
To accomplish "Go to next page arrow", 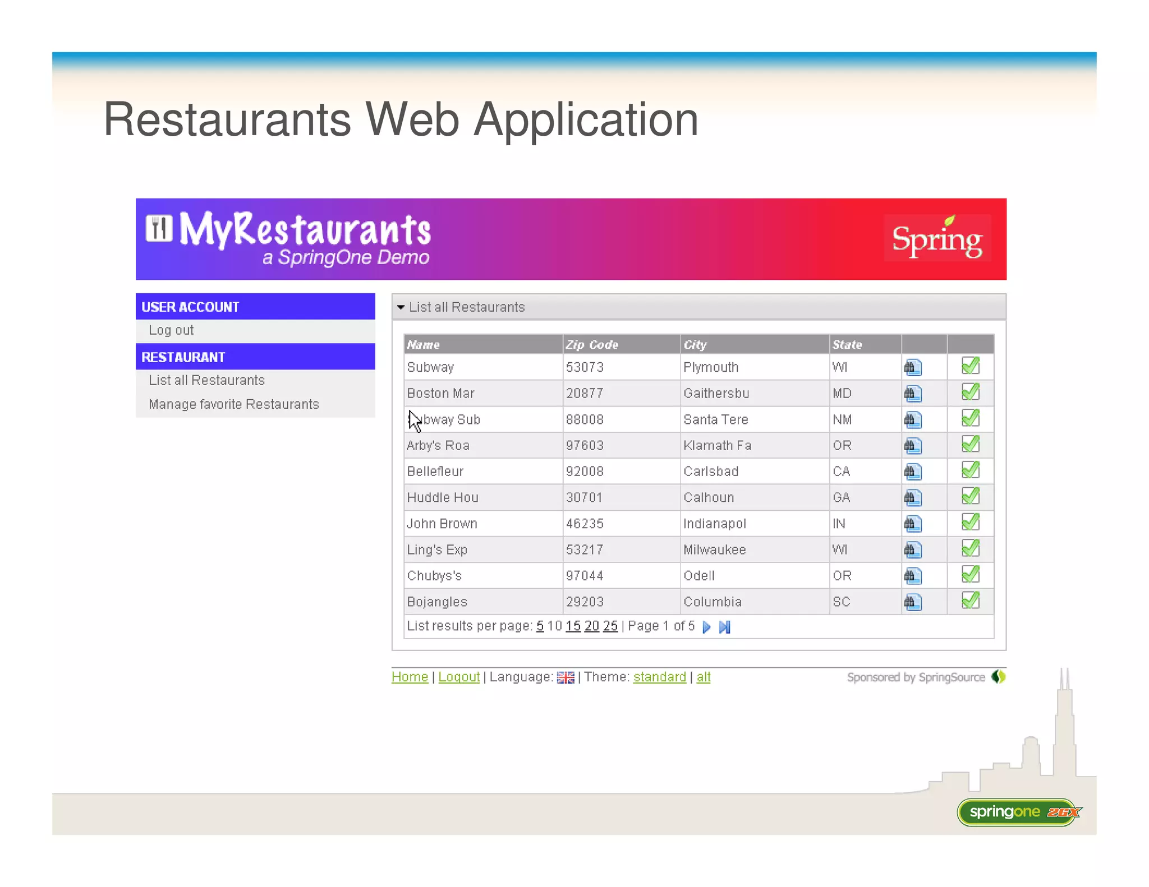I will (x=706, y=627).
